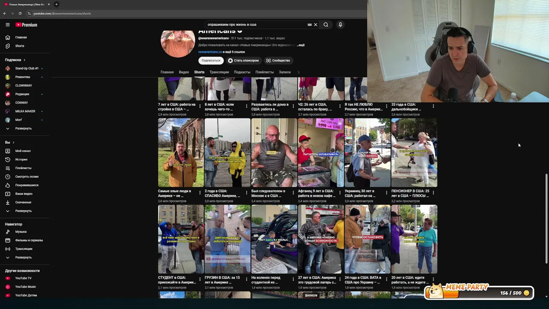Image resolution: width=549 pixels, height=309 pixels.
Task: Open options menu for ПЕНСИОНЕР в США short
Action: point(433,193)
